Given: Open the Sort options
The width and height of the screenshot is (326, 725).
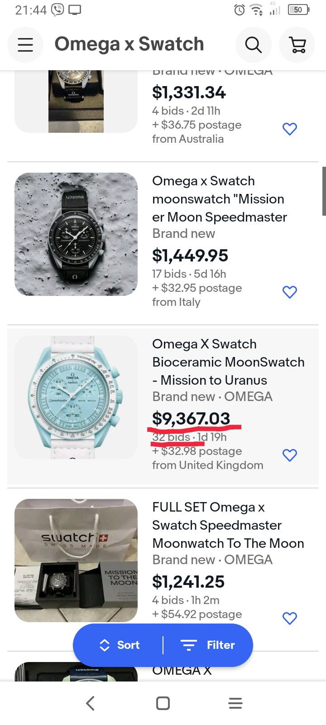Looking at the screenshot, I should [x=120, y=645].
